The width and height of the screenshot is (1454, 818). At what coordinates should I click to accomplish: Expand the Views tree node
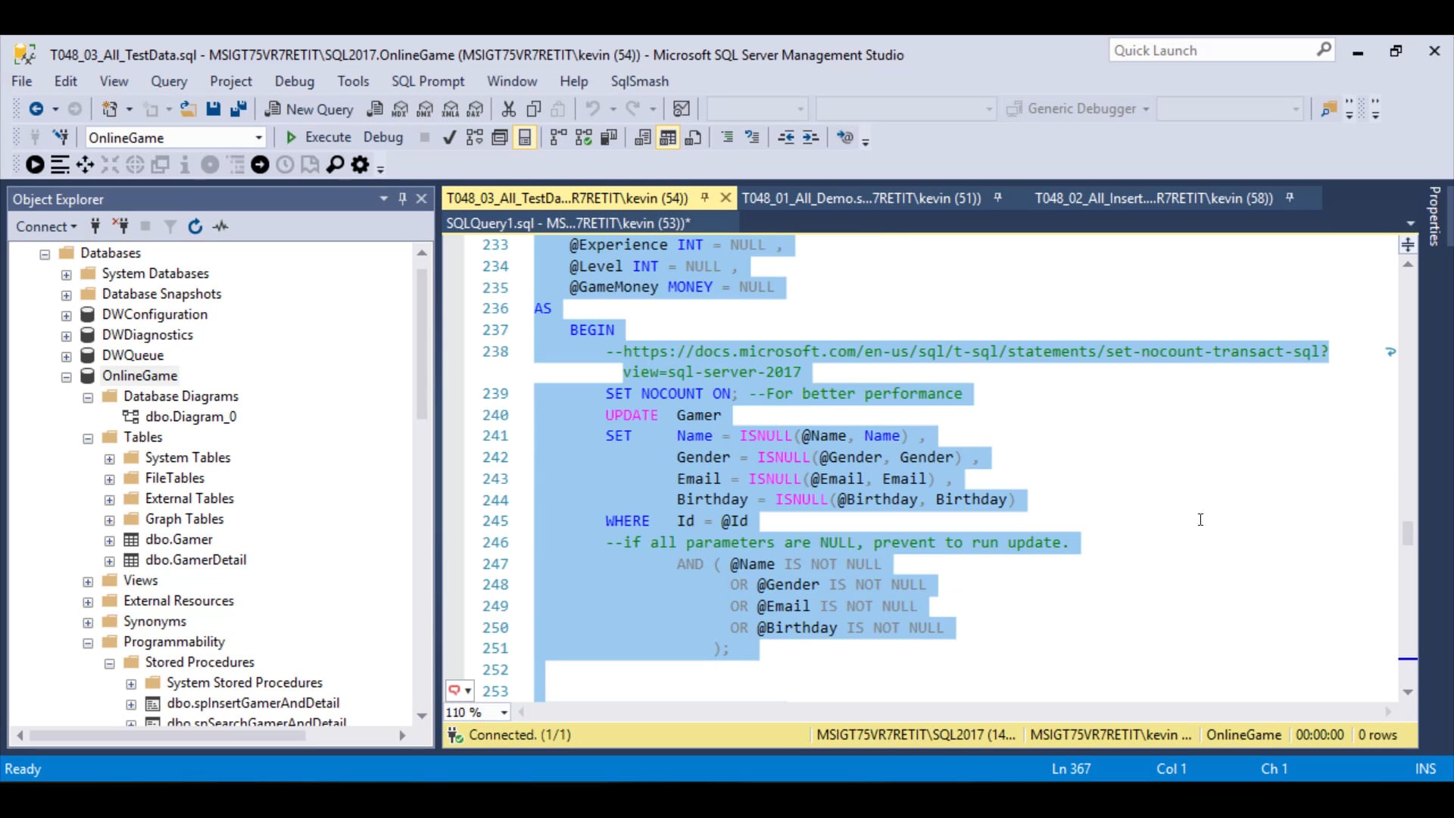coord(86,581)
